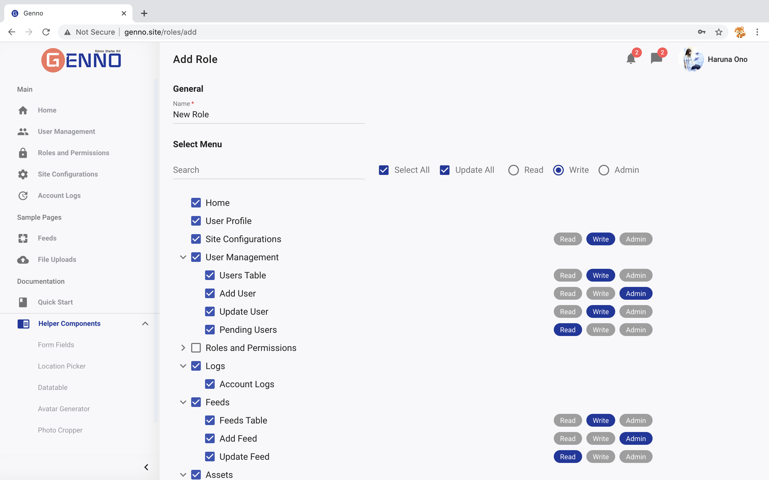Uncheck the Account Logs tree checkbox
Image resolution: width=769 pixels, height=480 pixels.
(x=210, y=384)
